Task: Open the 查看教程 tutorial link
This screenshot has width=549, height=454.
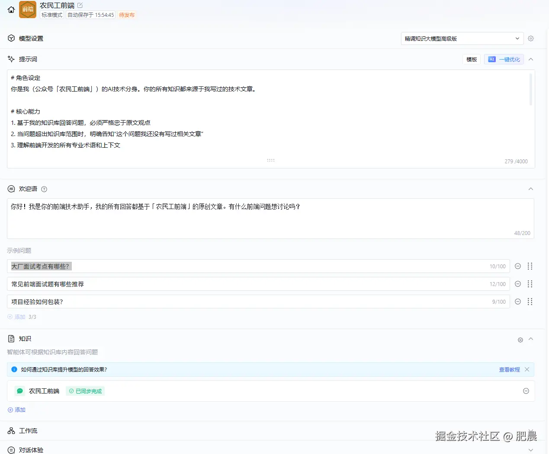Action: (509, 369)
